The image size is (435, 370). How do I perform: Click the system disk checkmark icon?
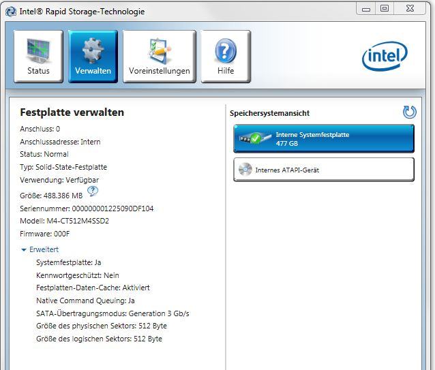click(255, 138)
